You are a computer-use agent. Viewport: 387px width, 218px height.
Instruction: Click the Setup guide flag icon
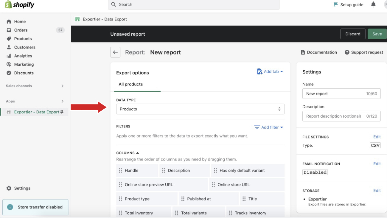click(336, 4)
